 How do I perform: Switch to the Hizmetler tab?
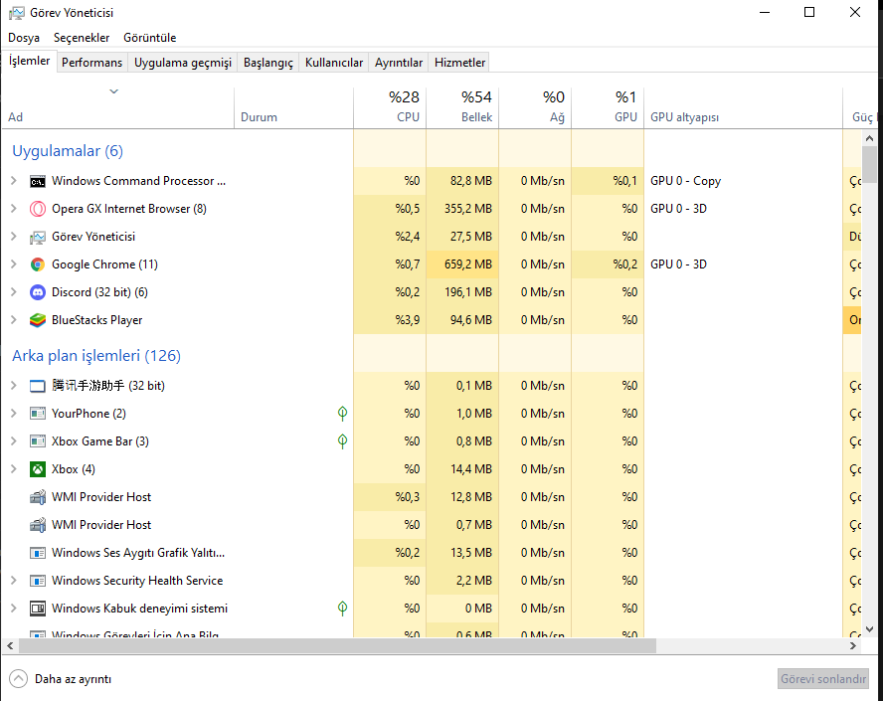[459, 63]
